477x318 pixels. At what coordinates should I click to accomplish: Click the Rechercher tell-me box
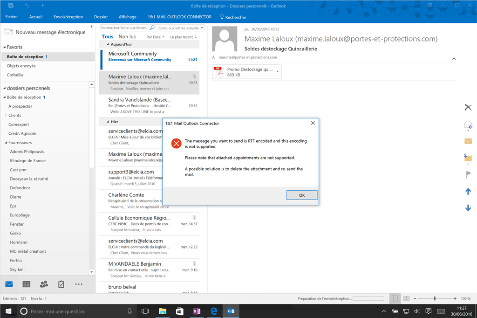pos(233,17)
